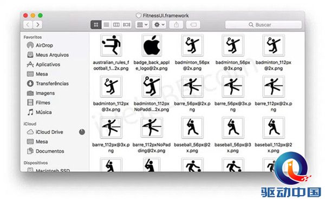Viewport: 325px width, 201px height.
Task: Open Aplicativos in the sidebar
Action: coord(43,64)
